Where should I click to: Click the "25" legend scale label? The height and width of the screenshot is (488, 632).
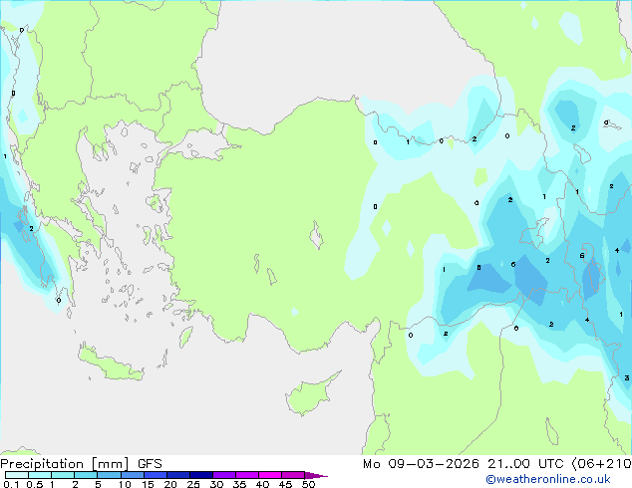pos(193,484)
